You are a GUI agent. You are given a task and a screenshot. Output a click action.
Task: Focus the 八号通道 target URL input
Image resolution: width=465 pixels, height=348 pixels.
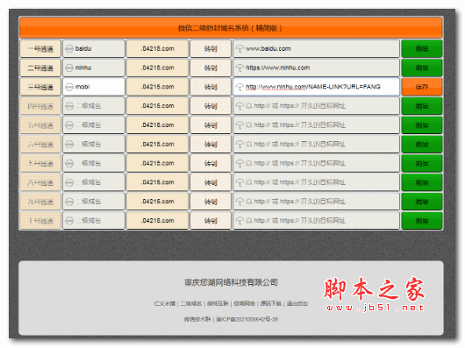316,182
